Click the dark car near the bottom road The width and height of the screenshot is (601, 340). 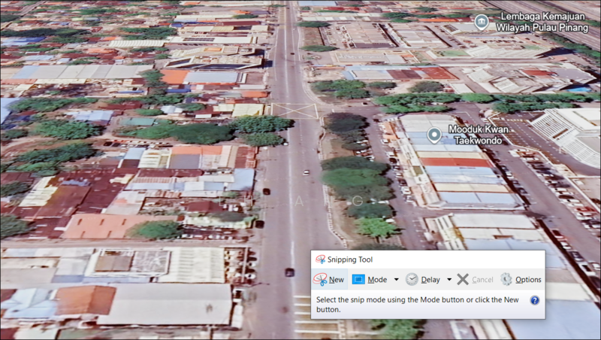[289, 272]
